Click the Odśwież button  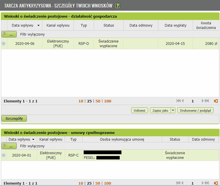coord(140,110)
